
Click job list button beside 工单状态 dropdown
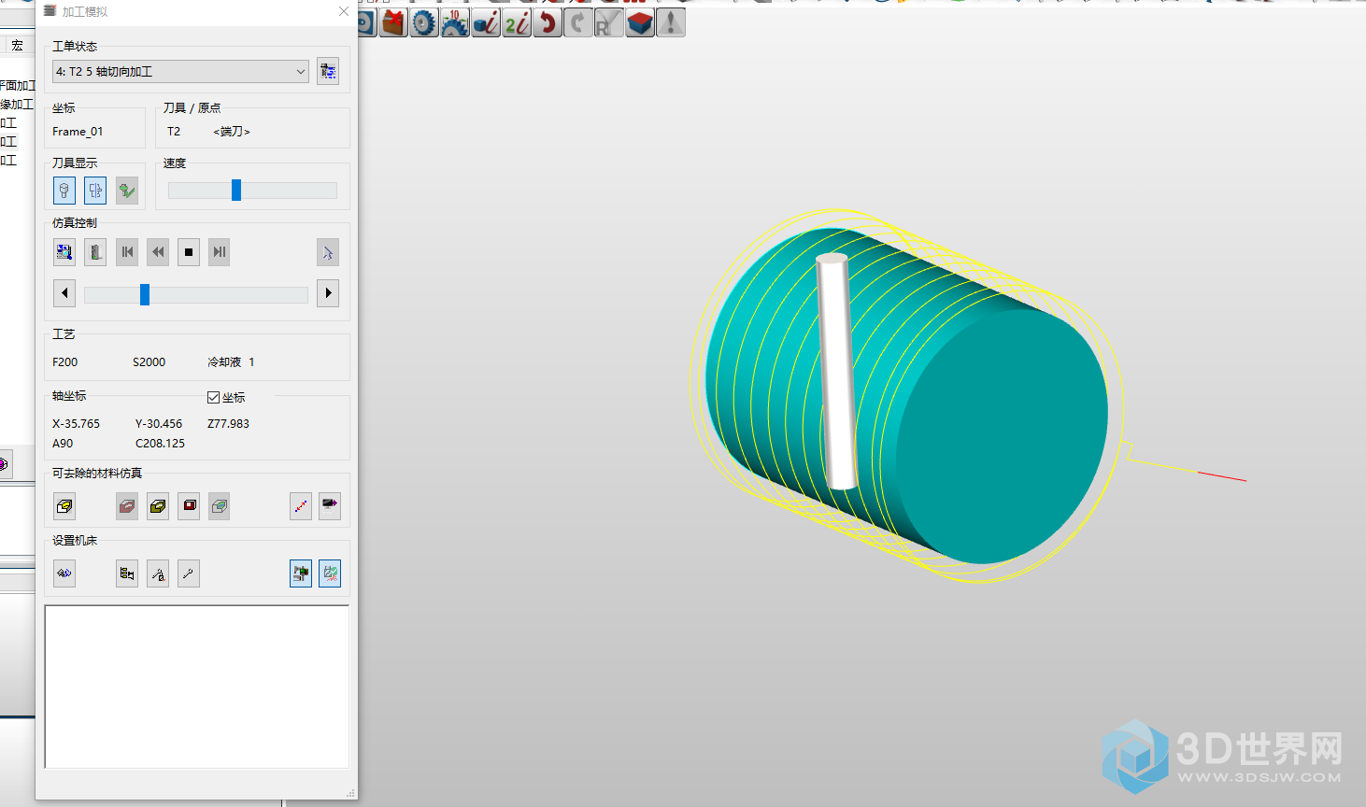(328, 72)
